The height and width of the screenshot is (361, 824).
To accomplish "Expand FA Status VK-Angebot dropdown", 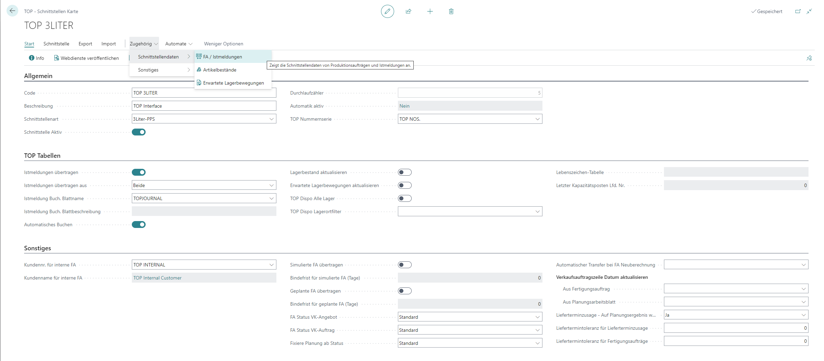I will point(537,317).
